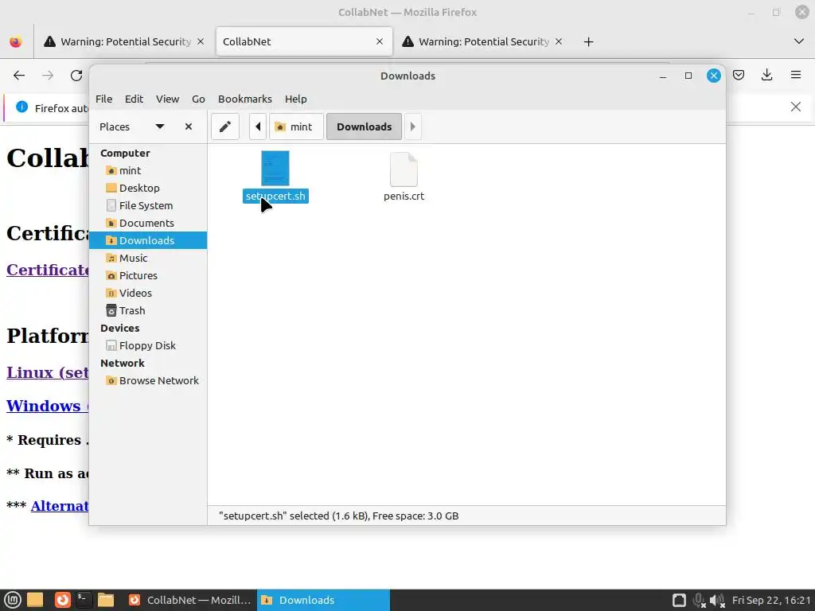Screen dimensions: 815x611
Task: Click the Firefox logo view icon
Action: (x=16, y=41)
